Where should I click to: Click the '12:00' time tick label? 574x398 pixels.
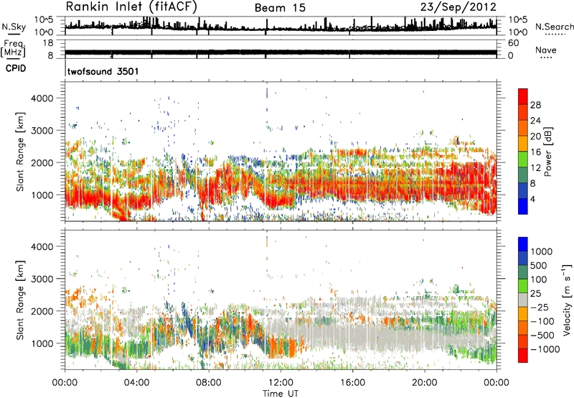pos(281,383)
